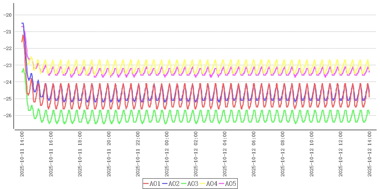Select the yellow A04 legend line marker
380x189 pixels.
pos(203,184)
